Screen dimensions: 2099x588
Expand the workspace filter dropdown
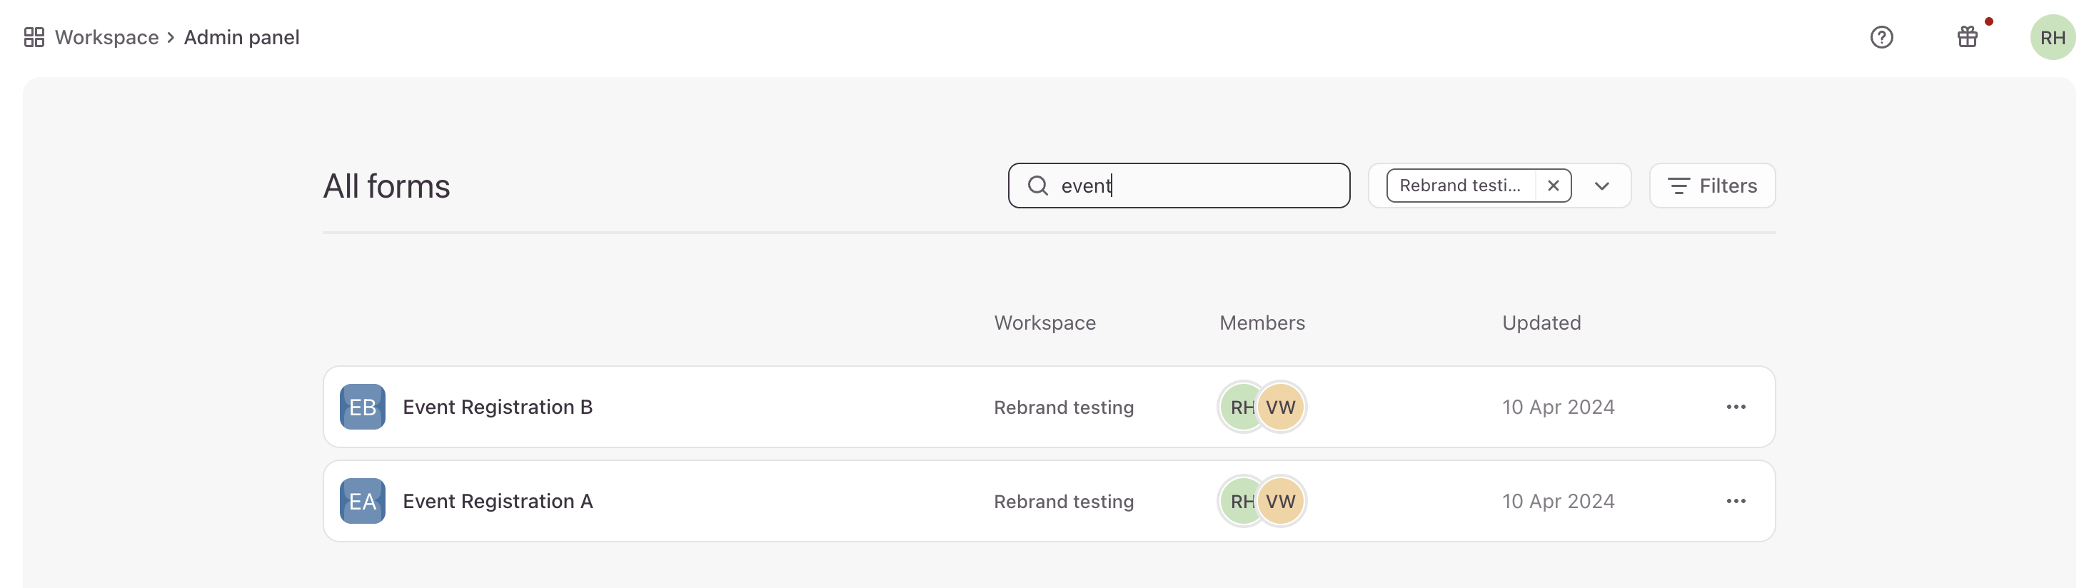point(1602,186)
